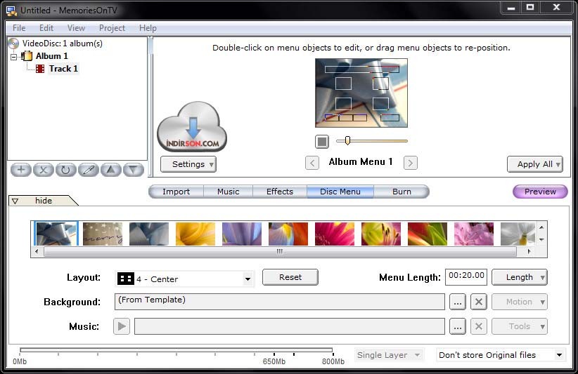Click the add (+) album button
The width and height of the screenshot is (578, 374).
[21, 170]
